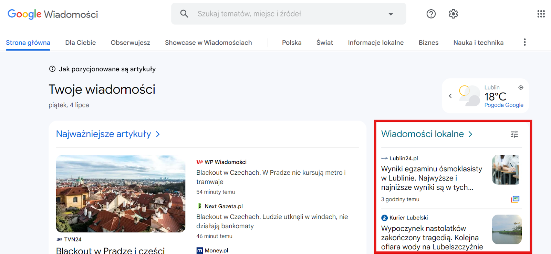
Task: Open the Pogoda Google link
Action: coord(504,105)
